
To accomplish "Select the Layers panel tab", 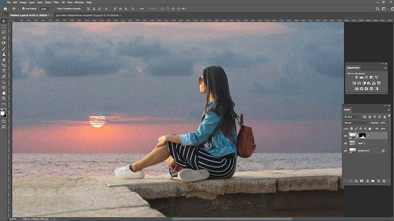I will point(347,110).
